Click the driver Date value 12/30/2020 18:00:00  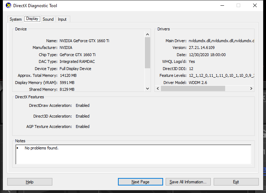(x=207, y=55)
